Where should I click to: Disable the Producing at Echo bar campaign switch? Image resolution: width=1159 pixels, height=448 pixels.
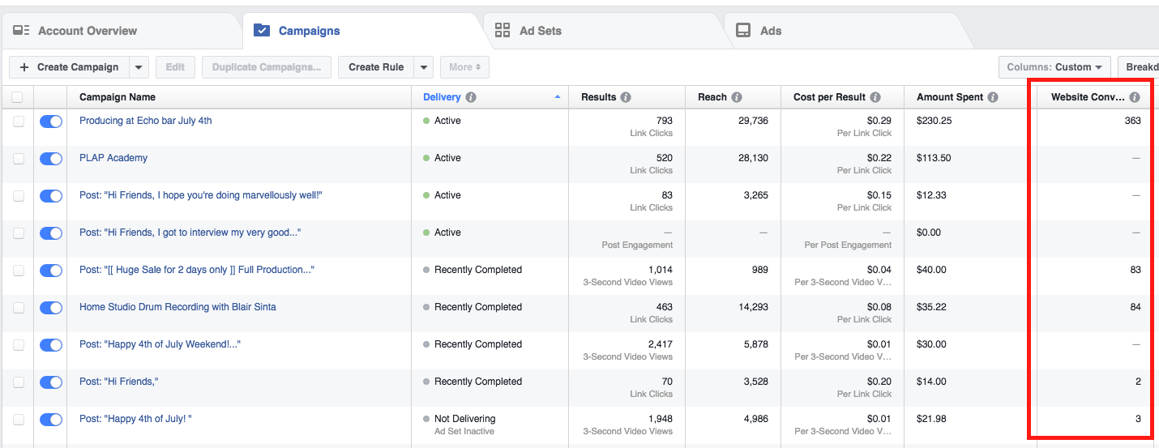(x=51, y=122)
